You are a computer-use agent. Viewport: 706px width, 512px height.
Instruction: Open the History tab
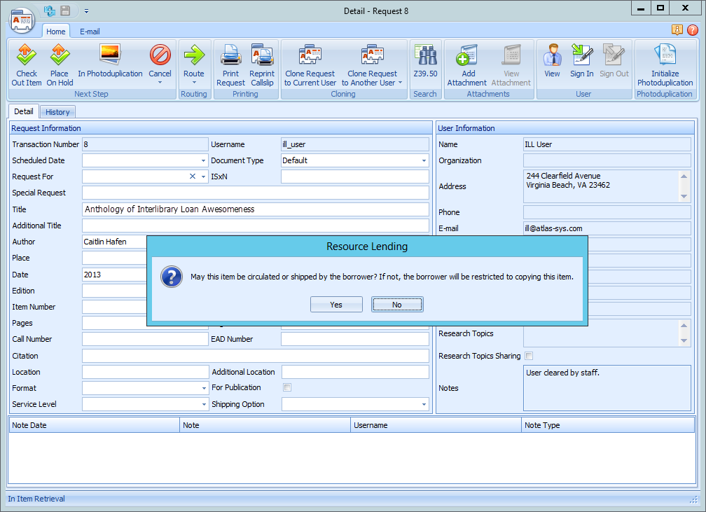tap(57, 111)
